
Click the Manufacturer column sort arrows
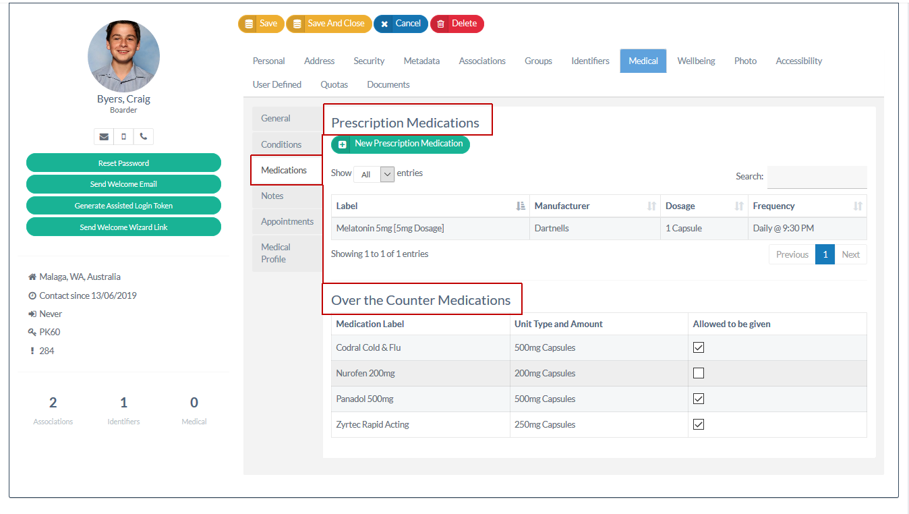click(x=651, y=206)
